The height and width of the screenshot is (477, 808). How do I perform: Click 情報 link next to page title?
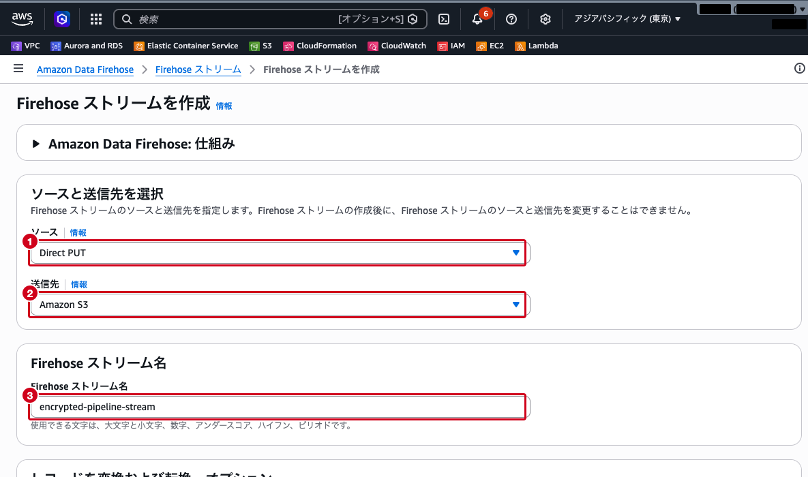(224, 106)
